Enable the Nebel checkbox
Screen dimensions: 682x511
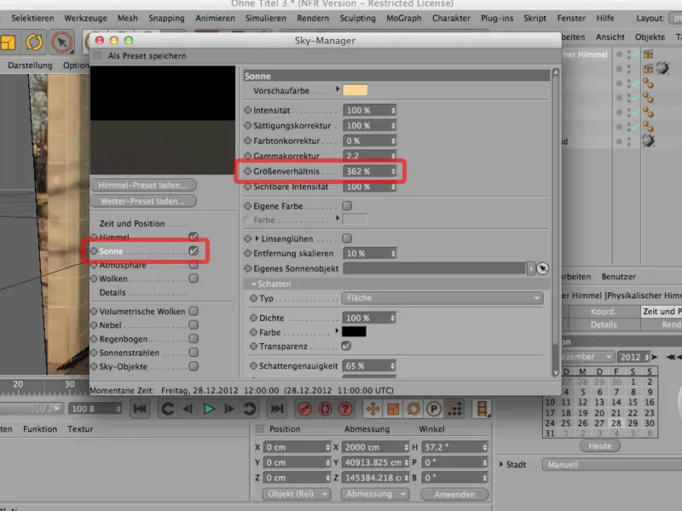(x=194, y=324)
